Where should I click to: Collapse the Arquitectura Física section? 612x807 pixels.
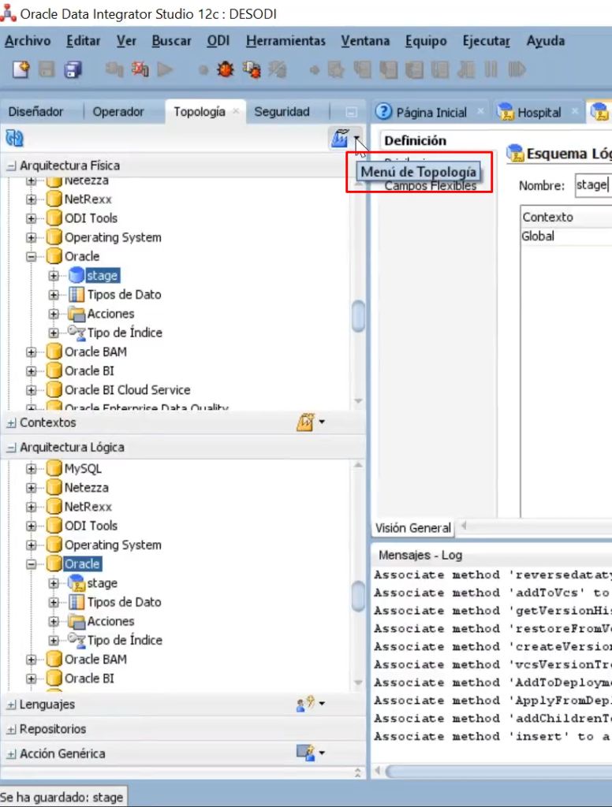[x=11, y=165]
